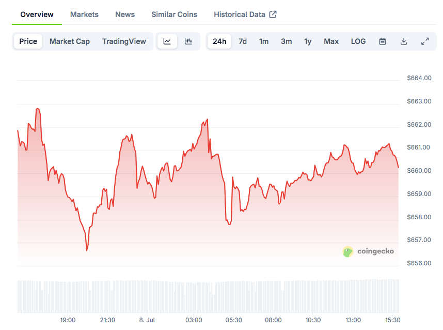Screen dimensions: 443x330
Task: Select the 24h time range
Action: [219, 41]
